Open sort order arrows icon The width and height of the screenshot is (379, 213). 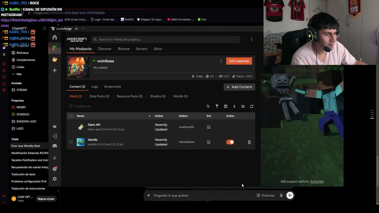234,106
